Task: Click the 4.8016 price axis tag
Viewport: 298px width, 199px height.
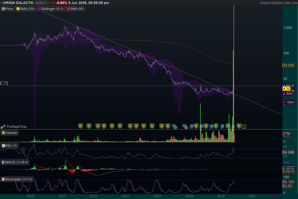Action: [289, 85]
